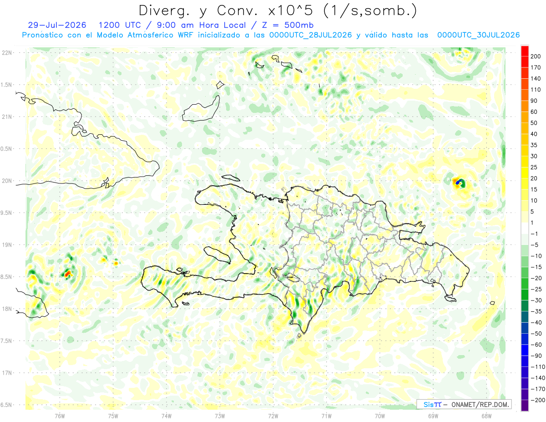Click the '21N' latitude label
This screenshot has width=546, height=422.
(x=6, y=117)
